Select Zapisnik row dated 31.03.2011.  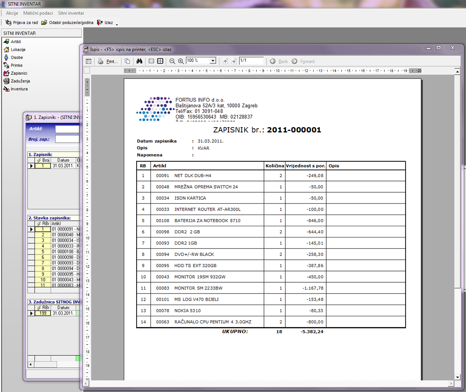54,166
